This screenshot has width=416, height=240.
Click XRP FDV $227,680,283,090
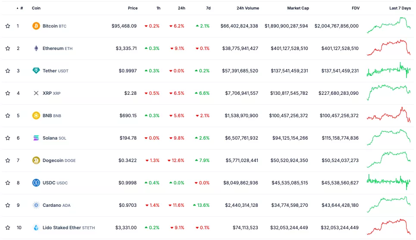[338, 93]
